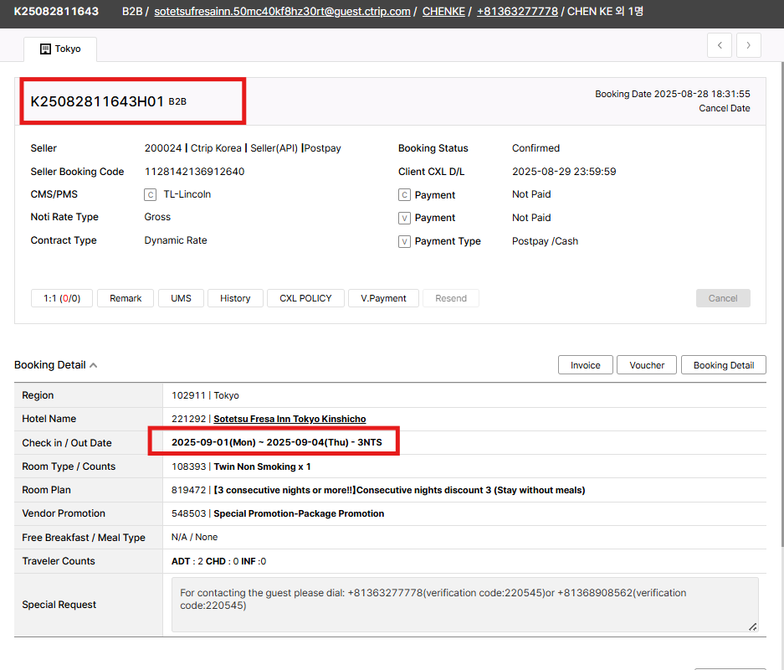Click the +81363277778 phone link
The height and width of the screenshot is (670, 784).
(x=517, y=12)
